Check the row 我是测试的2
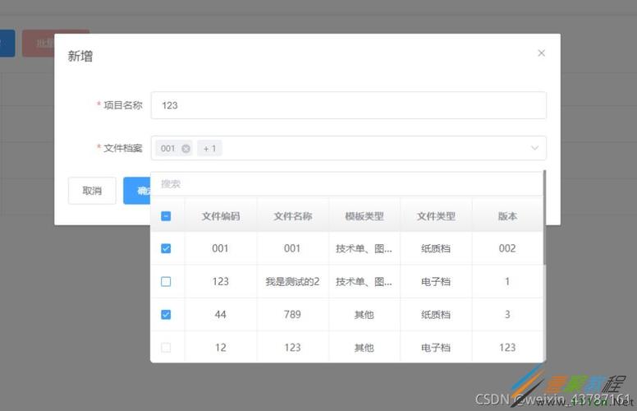 [166, 282]
